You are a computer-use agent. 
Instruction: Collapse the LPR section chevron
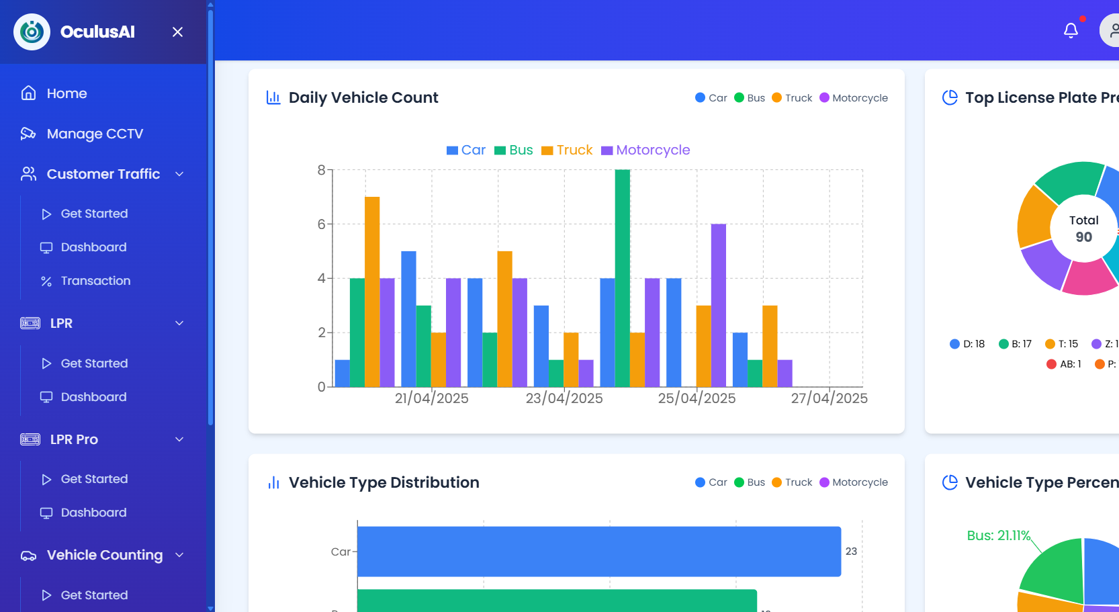179,323
